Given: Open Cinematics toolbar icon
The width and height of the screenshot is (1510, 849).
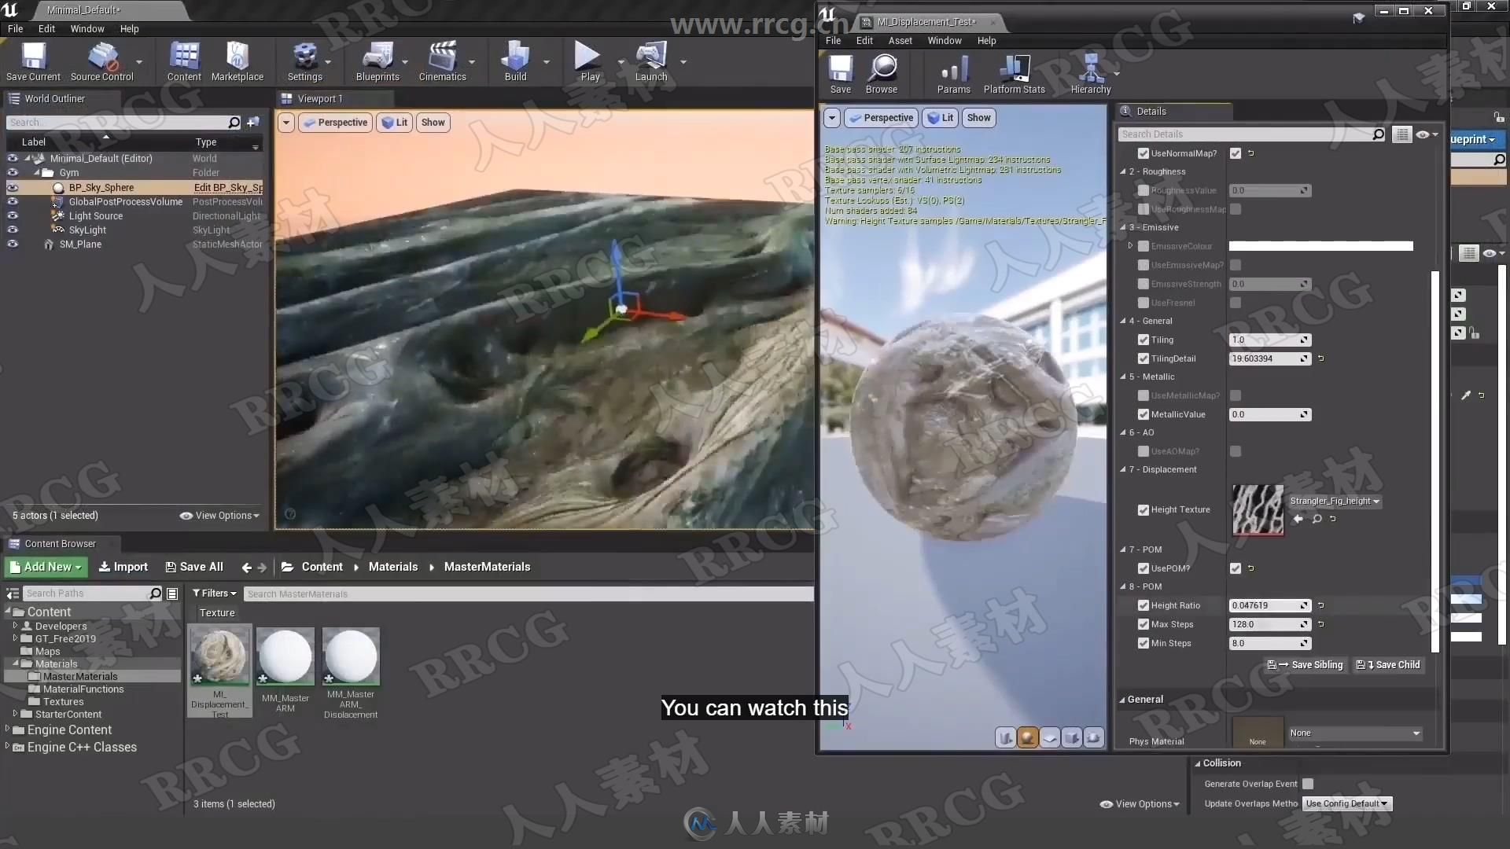Looking at the screenshot, I should click(442, 61).
